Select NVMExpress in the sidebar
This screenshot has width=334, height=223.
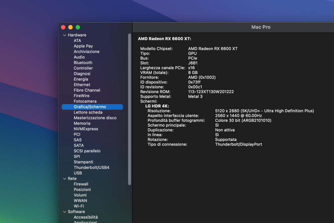(x=86, y=129)
